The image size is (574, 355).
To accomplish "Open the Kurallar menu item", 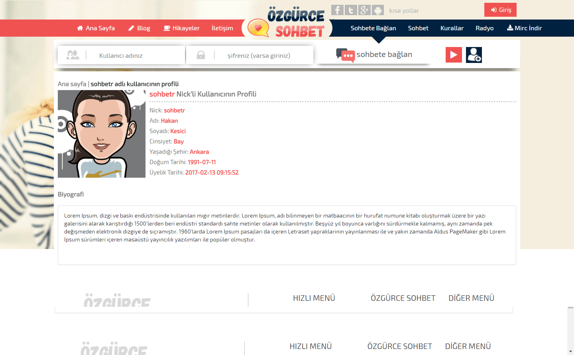I will pyautogui.click(x=452, y=28).
